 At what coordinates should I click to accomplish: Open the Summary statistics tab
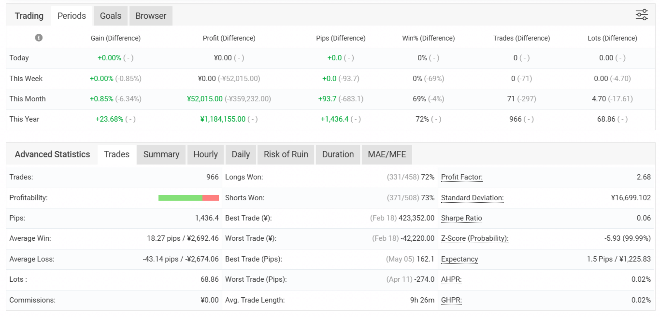161,154
